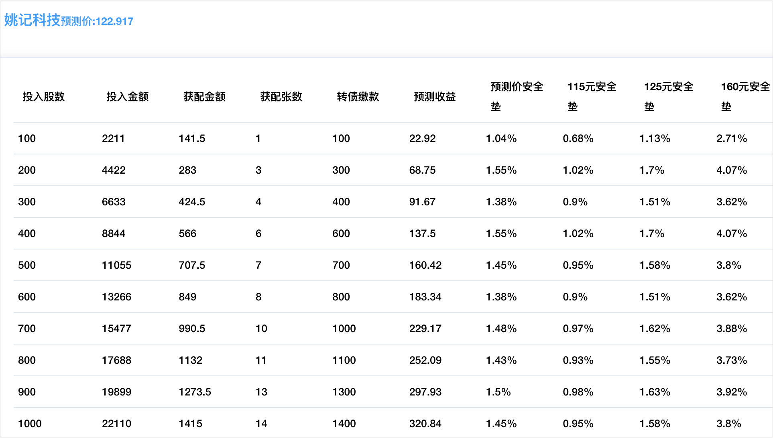Screen dimensions: 773x438
Task: Click the 投入股数 column header
Action: tap(43, 97)
